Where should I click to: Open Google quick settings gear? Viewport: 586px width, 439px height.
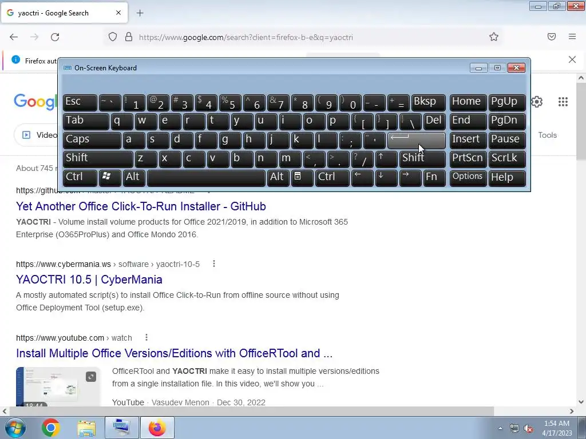(537, 102)
